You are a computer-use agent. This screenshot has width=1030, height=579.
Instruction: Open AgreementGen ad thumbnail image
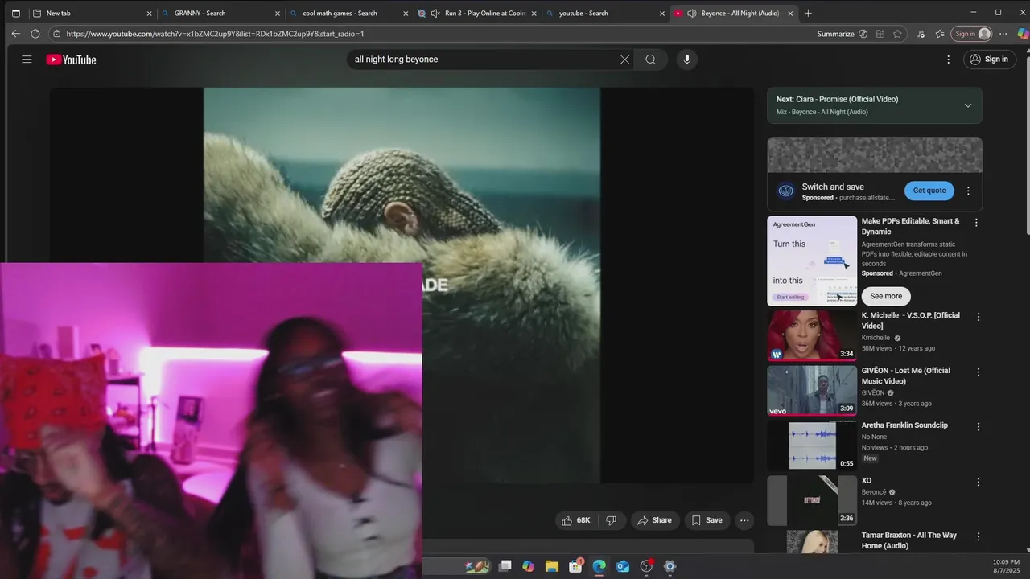[x=812, y=261]
